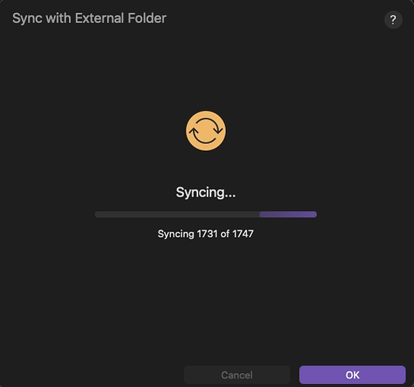Click the orange sync arrows icon
414x387 pixels.
(206, 131)
